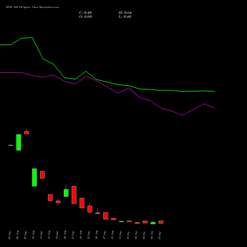Image resolution: width=247 pixels, height=247 pixels.
Task: Click the "07 Sep" date axis label
Action: (x=160, y=235)
